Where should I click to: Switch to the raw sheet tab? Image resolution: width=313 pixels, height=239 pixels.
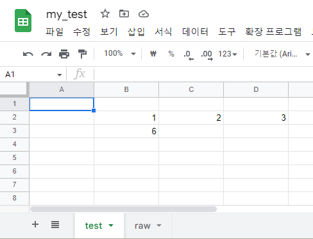click(x=148, y=226)
